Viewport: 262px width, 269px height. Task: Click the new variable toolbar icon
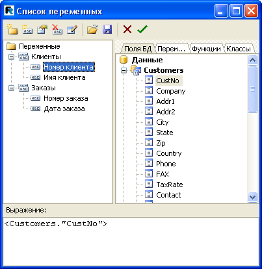[27, 29]
